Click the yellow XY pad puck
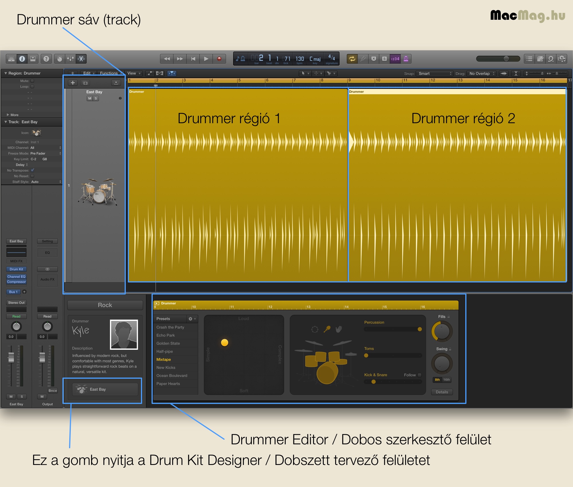573x487 pixels. [225, 343]
